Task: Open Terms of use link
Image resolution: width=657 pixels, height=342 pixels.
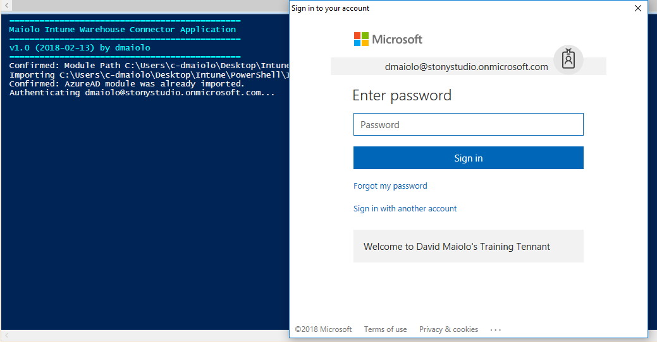Action: 385,329
